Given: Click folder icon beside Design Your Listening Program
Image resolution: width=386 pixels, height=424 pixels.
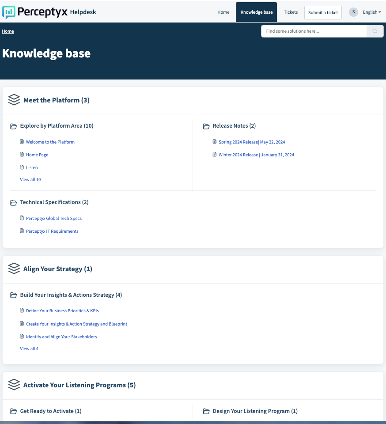Looking at the screenshot, I should tap(206, 411).
